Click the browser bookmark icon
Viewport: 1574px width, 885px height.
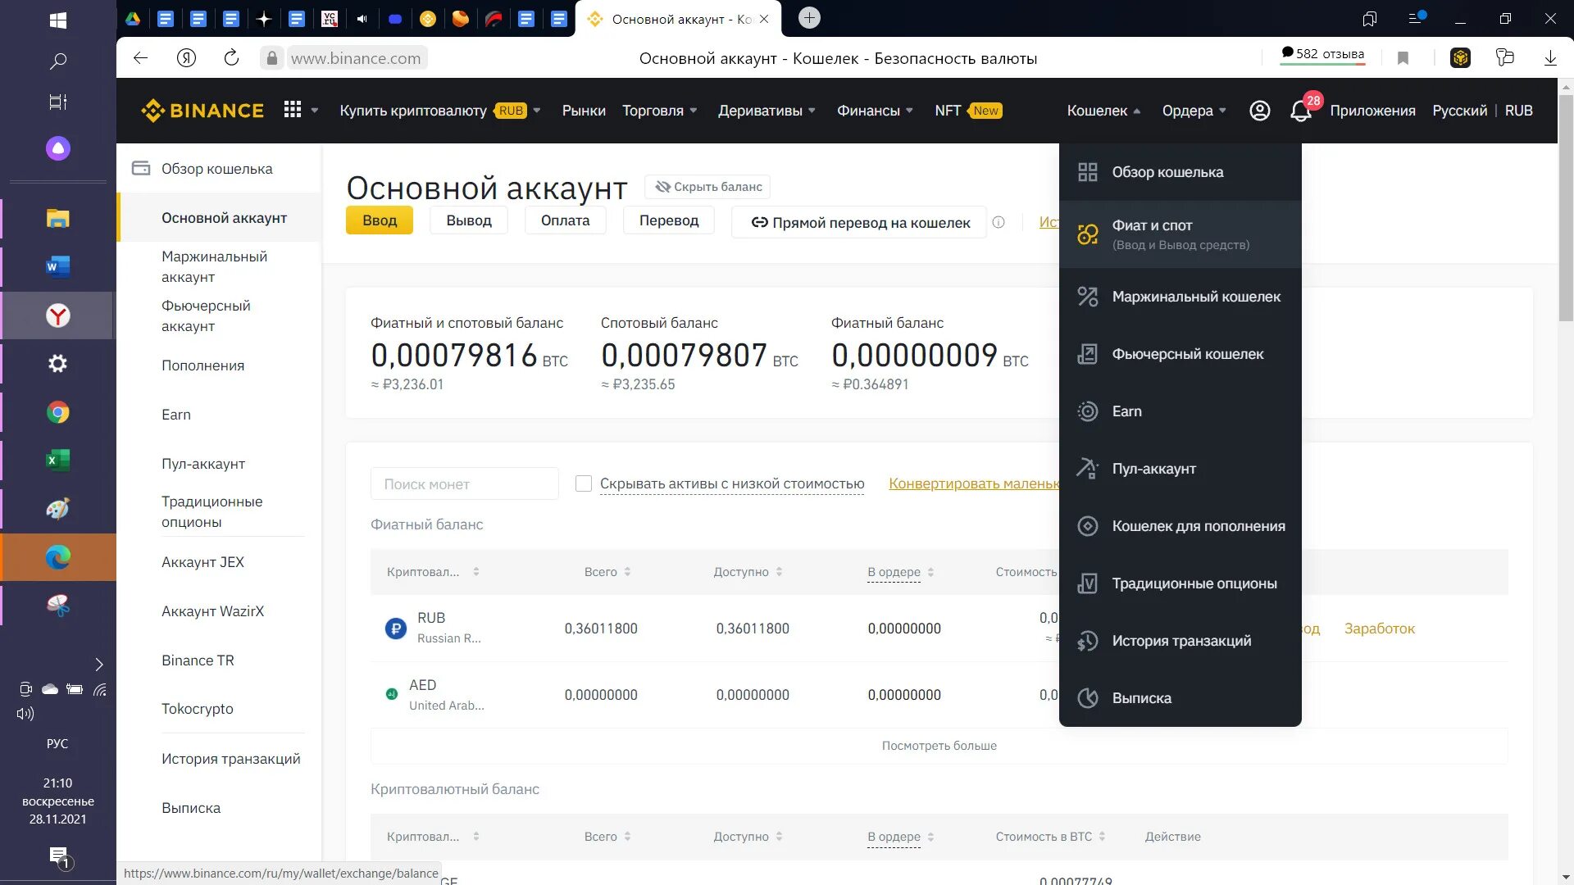(1403, 58)
